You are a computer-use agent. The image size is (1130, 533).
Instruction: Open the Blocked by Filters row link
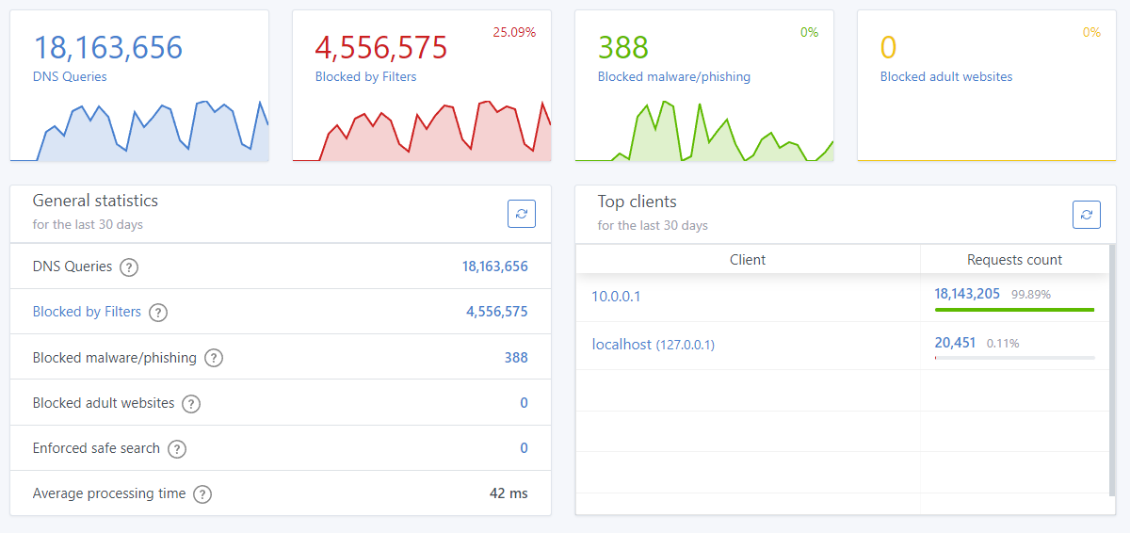pos(87,312)
